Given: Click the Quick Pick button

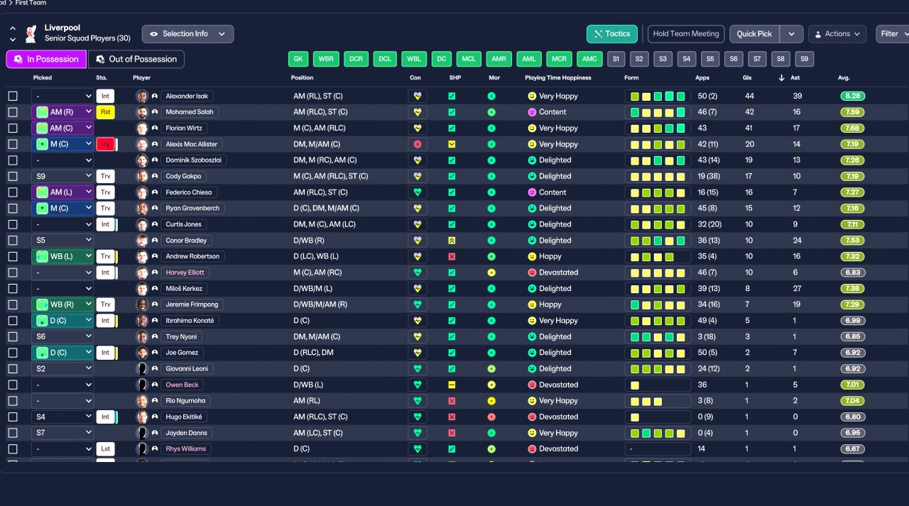Looking at the screenshot, I should click(754, 34).
